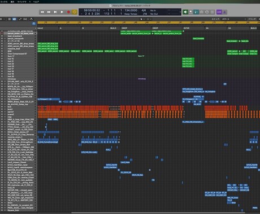Select the Lev2_Impa audio region
The width and height of the screenshot is (260, 214).
click(x=125, y=162)
